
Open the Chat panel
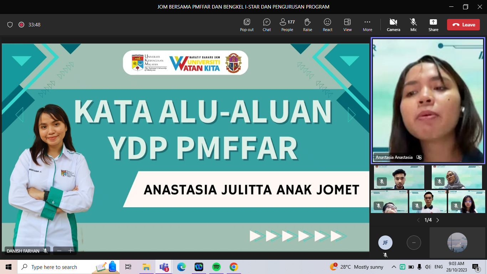(x=267, y=25)
